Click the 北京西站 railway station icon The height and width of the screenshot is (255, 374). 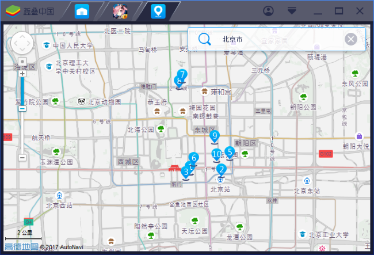click(x=59, y=195)
